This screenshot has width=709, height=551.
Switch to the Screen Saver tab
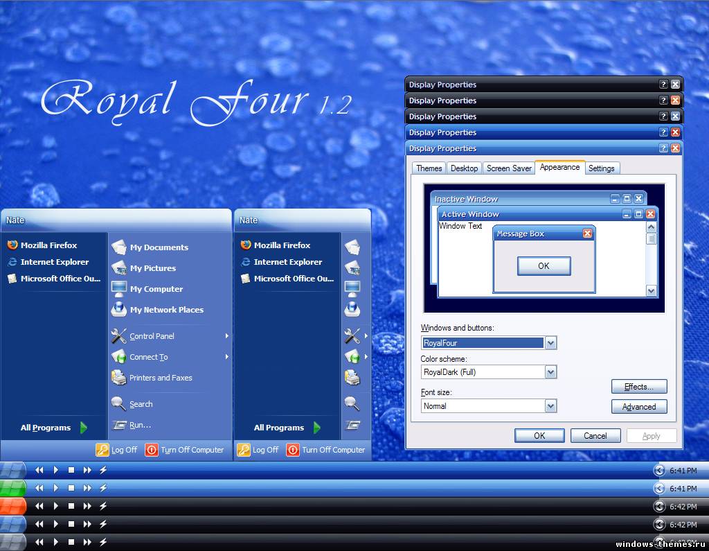point(509,168)
